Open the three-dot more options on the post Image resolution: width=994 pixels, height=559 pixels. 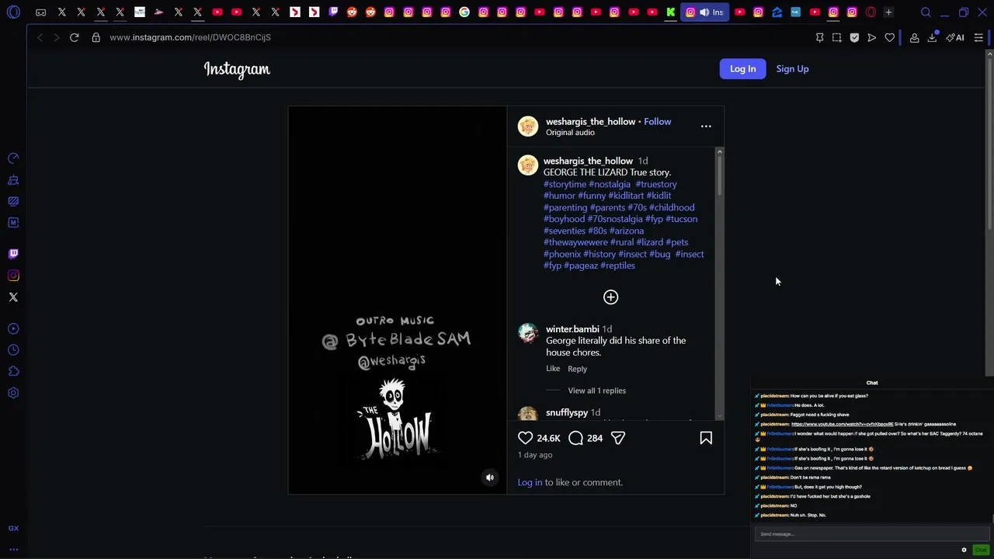706,126
